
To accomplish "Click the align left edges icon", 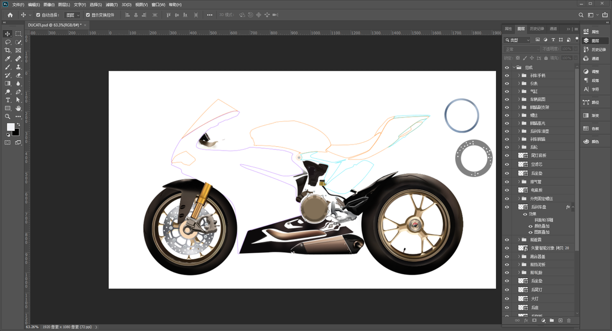I will (x=127, y=15).
